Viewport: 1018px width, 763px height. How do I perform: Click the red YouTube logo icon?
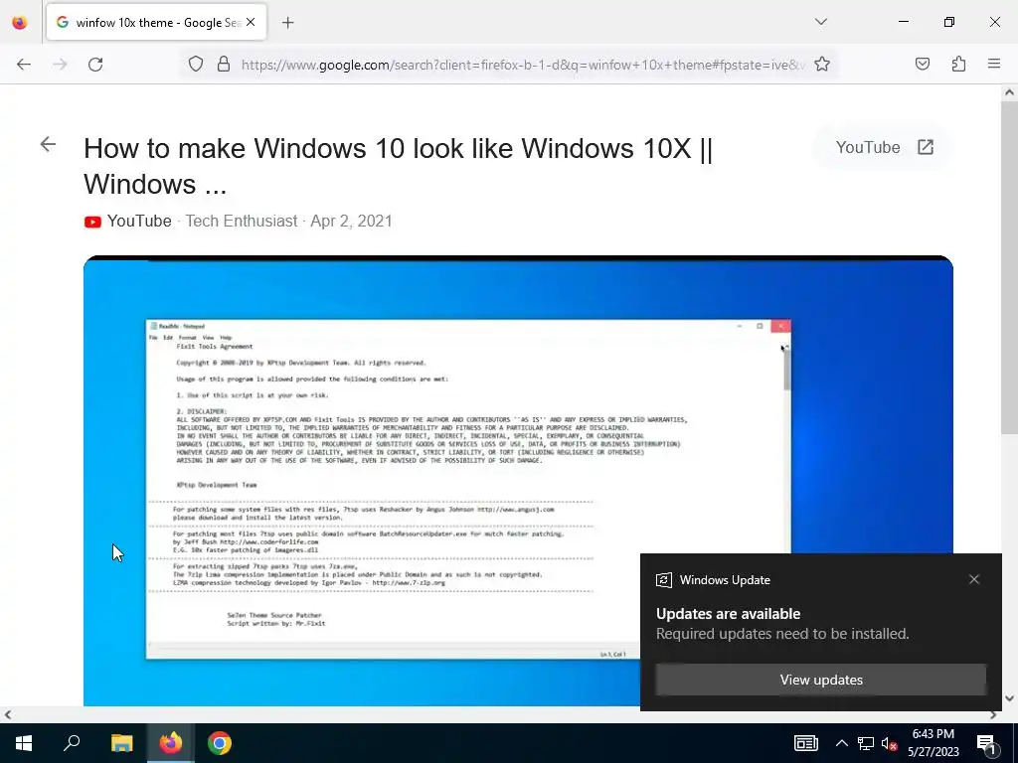(92, 222)
